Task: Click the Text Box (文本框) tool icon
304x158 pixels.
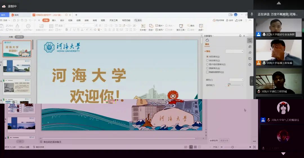Action: [143, 26]
